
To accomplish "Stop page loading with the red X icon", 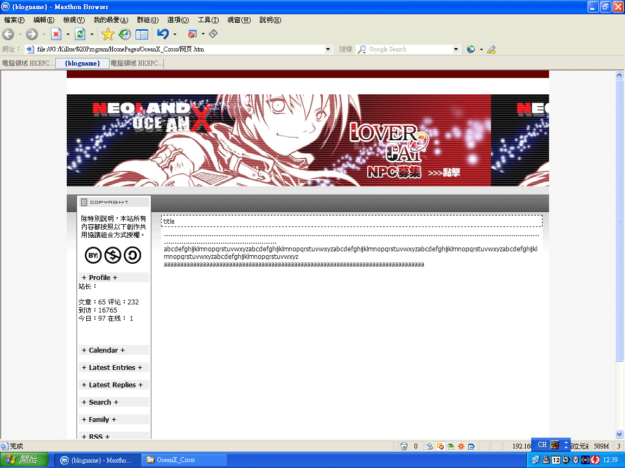I will 56,34.
